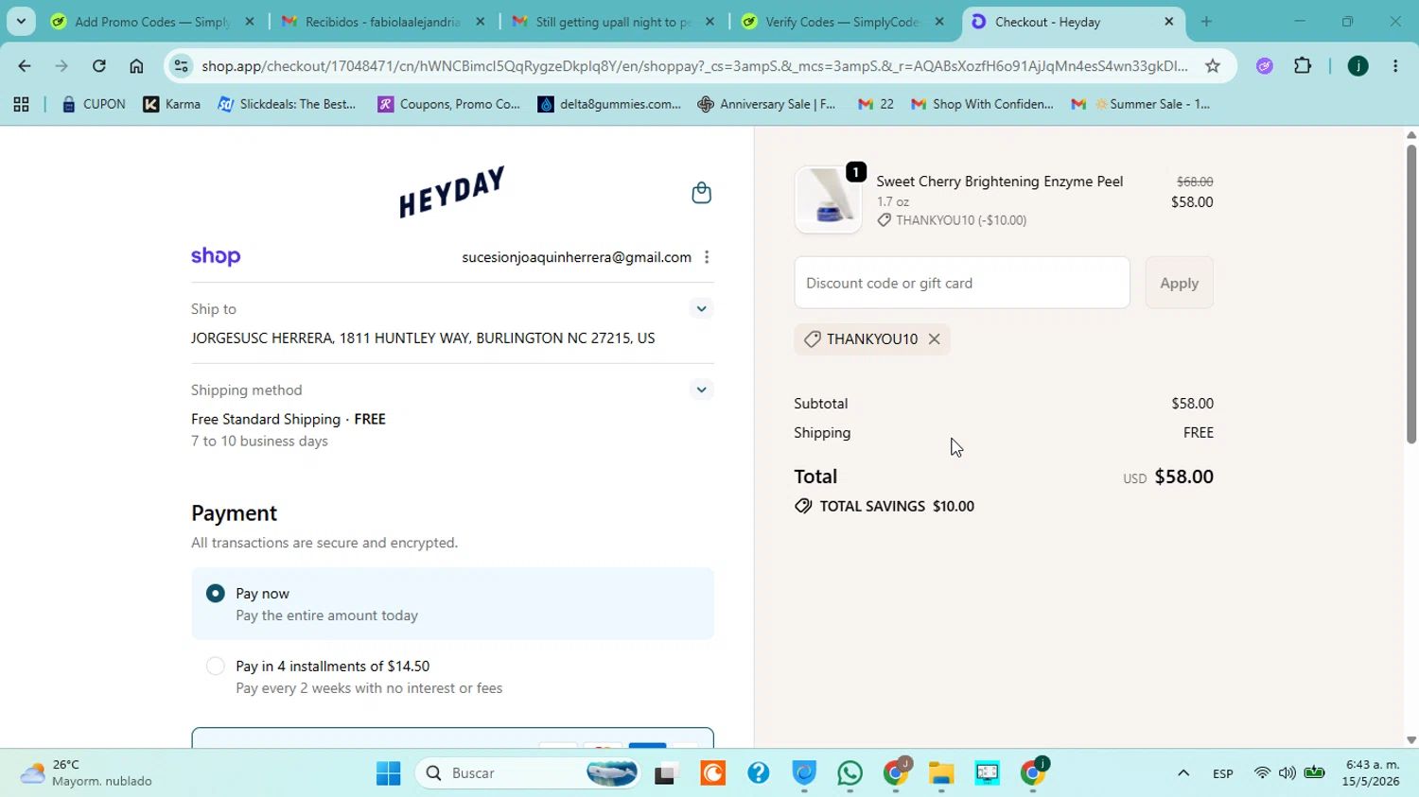Image resolution: width=1419 pixels, height=797 pixels.
Task: Open the Windows Start menu
Action: (x=388, y=773)
